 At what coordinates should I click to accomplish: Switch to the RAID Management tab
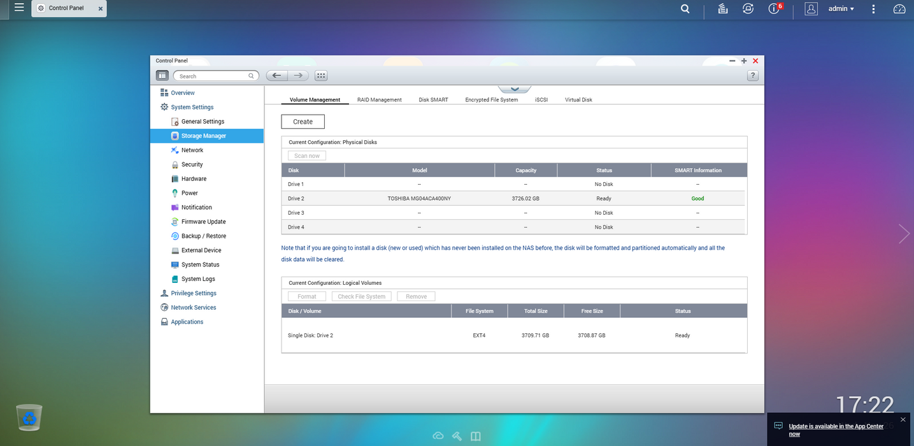(x=379, y=100)
